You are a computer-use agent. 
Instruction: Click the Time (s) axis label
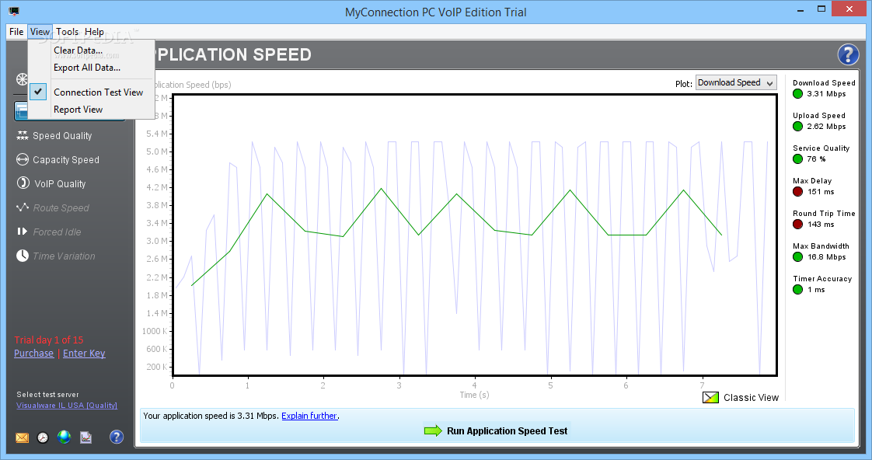[x=474, y=395]
